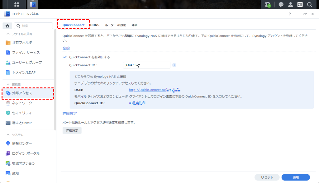Open the user account options icon
319x183 pixels.
(x=291, y=4)
